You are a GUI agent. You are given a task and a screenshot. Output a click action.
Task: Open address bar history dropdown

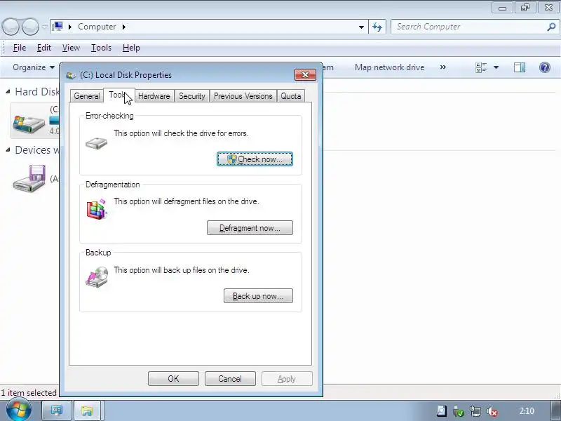[361, 27]
